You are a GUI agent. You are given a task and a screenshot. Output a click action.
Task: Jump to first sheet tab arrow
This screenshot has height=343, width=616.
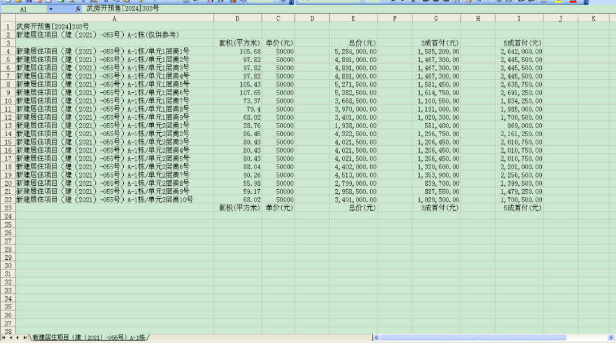[x=3, y=337]
